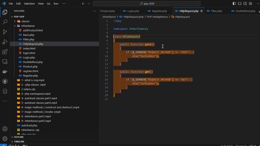Click line number 14 in the gutter
Image resolution: width=260 pixels, height=146 pixels.
pos(106,72)
